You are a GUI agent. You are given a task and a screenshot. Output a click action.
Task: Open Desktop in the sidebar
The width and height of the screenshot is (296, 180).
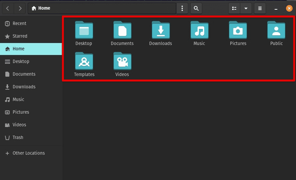click(x=31, y=61)
